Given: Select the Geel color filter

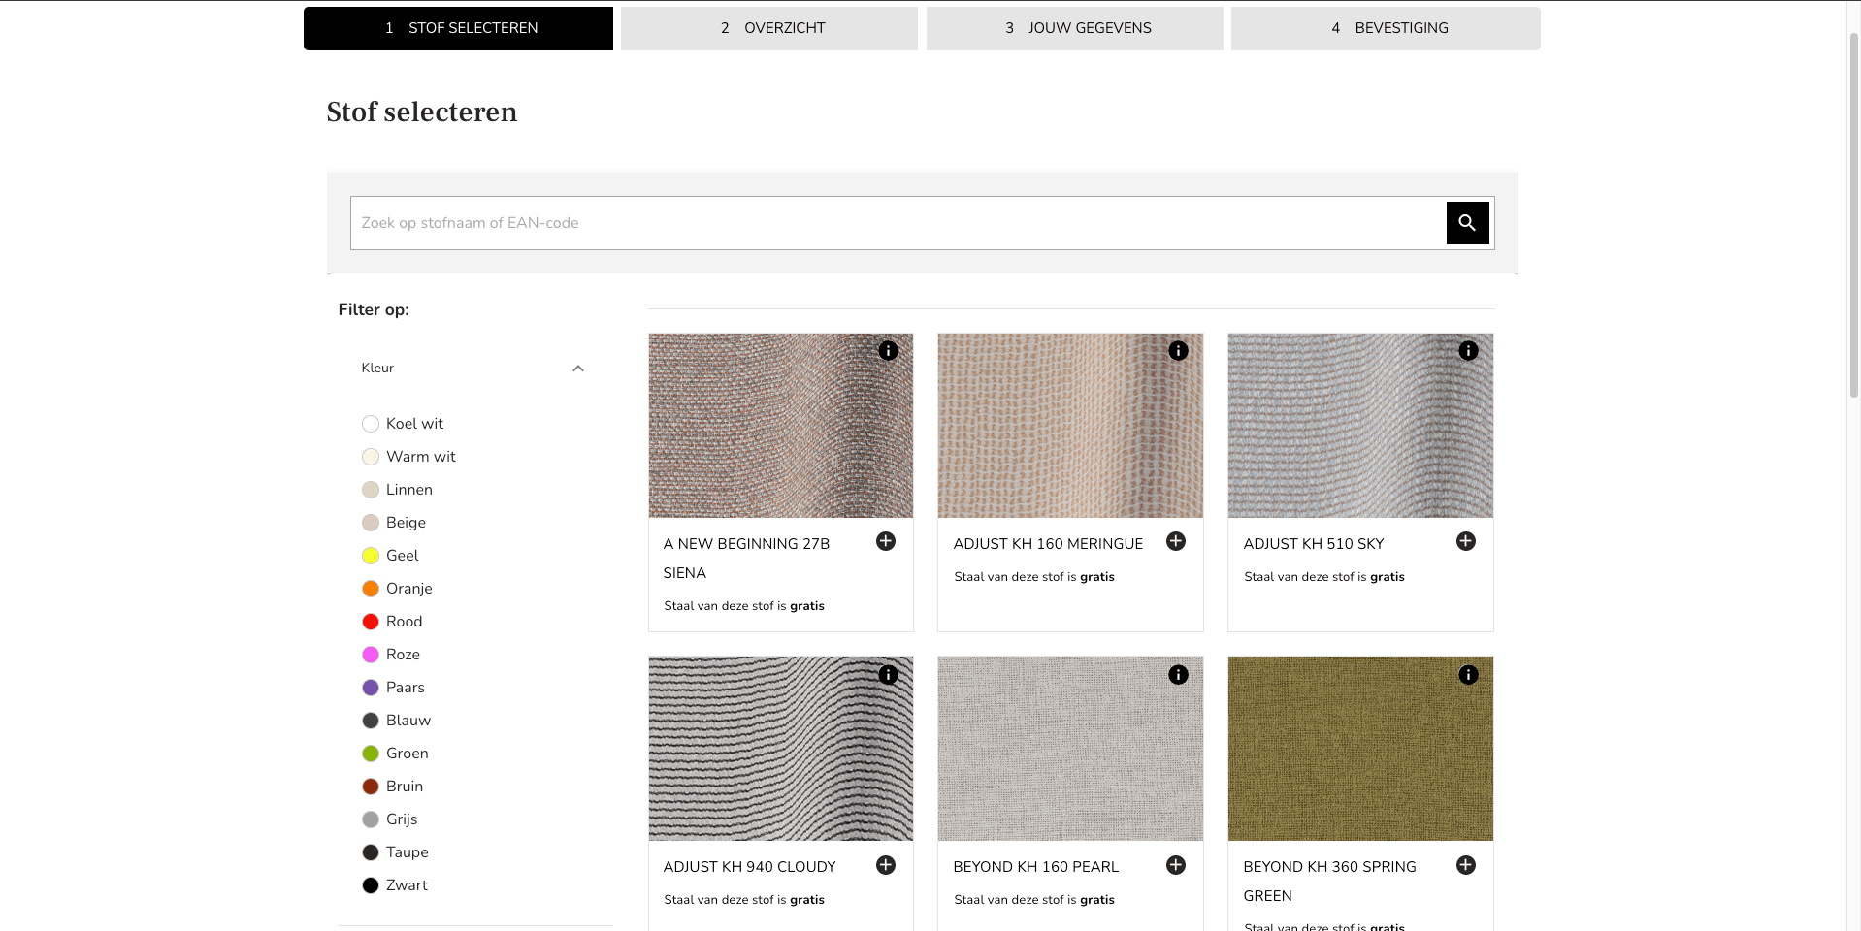Looking at the screenshot, I should pos(371,556).
